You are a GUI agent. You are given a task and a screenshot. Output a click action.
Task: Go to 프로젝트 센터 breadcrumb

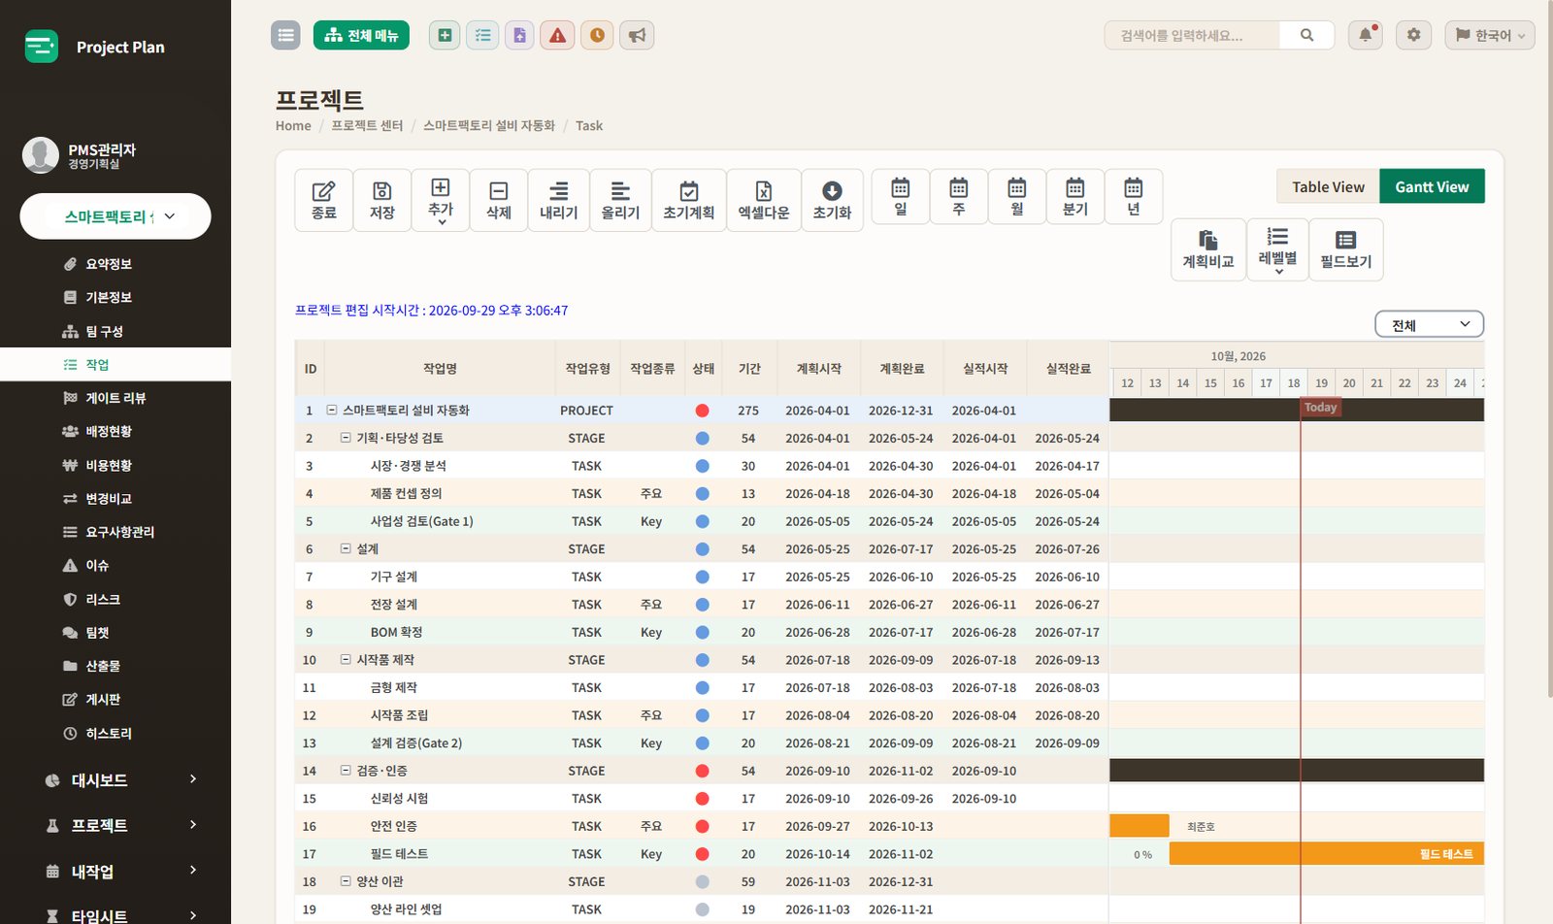367,125
